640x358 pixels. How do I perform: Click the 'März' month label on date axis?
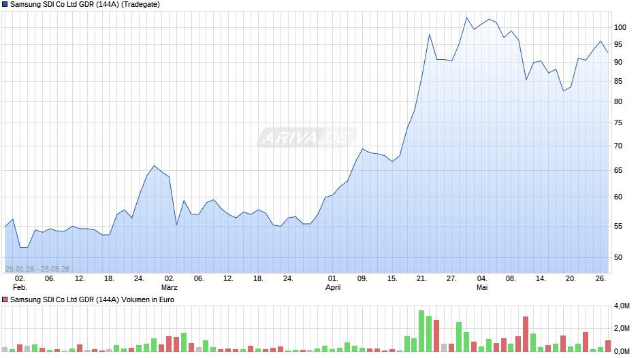170,287
